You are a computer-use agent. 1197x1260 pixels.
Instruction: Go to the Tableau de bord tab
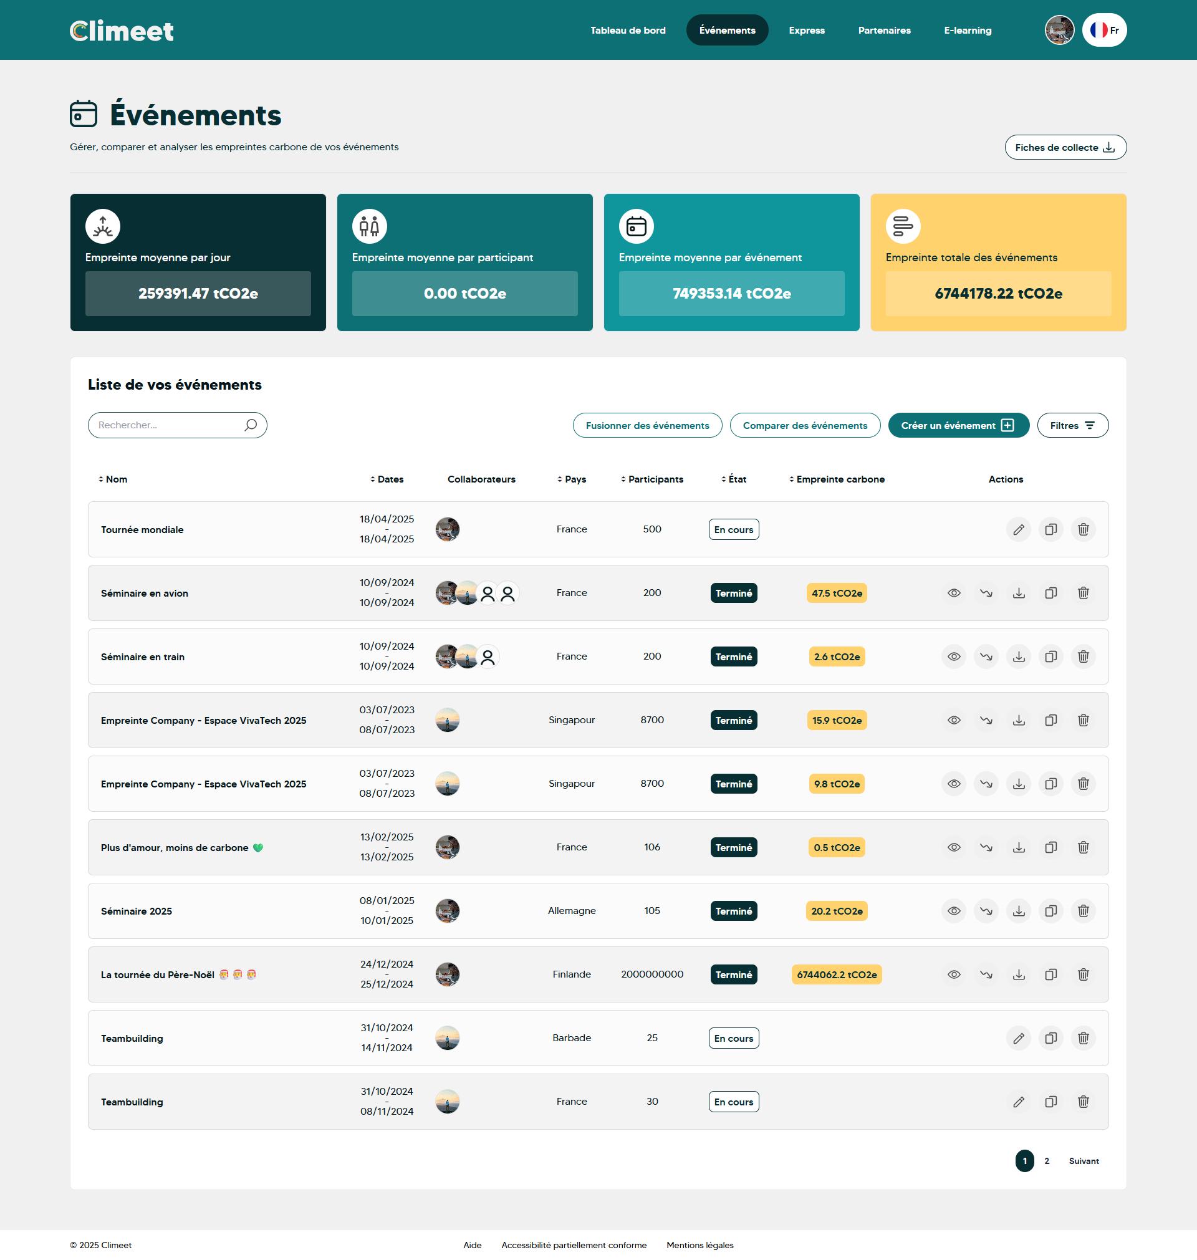click(x=627, y=30)
